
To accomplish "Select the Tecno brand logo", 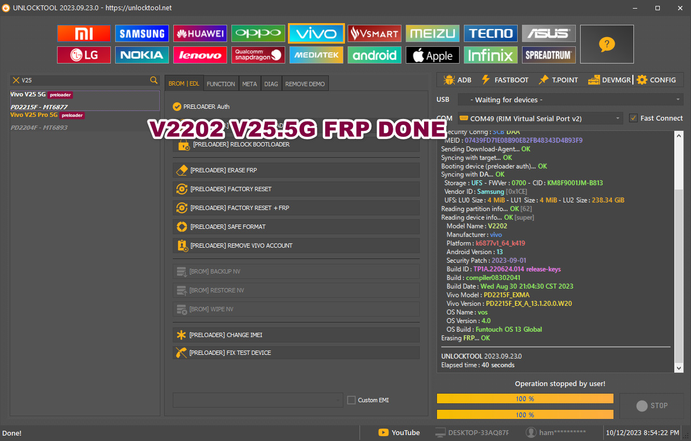I will point(491,33).
